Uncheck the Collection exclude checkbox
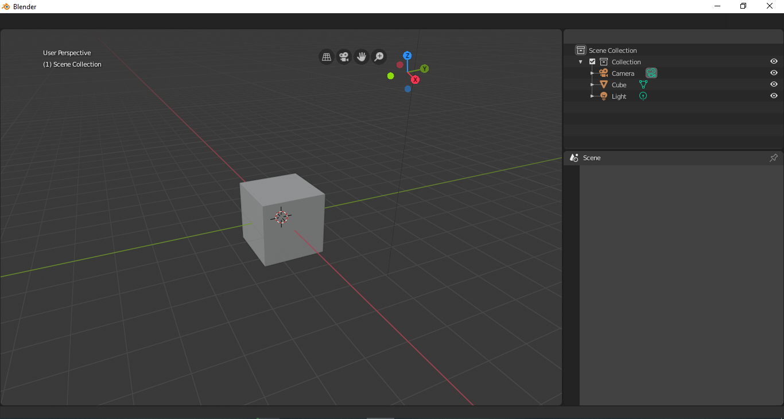The image size is (784, 419). [x=592, y=61]
